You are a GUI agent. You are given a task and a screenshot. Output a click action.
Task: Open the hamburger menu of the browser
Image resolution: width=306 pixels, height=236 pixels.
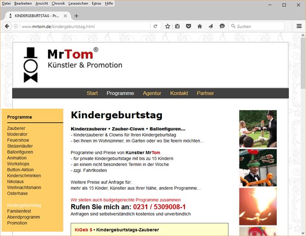pos(299,26)
